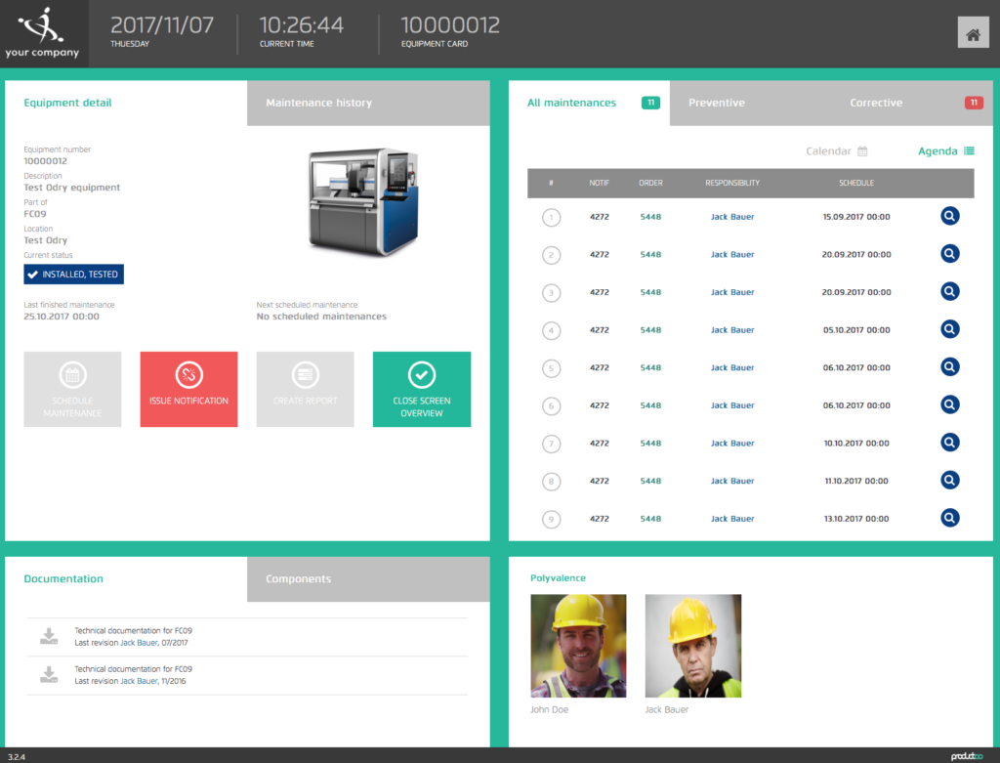This screenshot has height=763, width=1000.
Task: Select John Doe's photo in Polyvalence
Action: (578, 646)
